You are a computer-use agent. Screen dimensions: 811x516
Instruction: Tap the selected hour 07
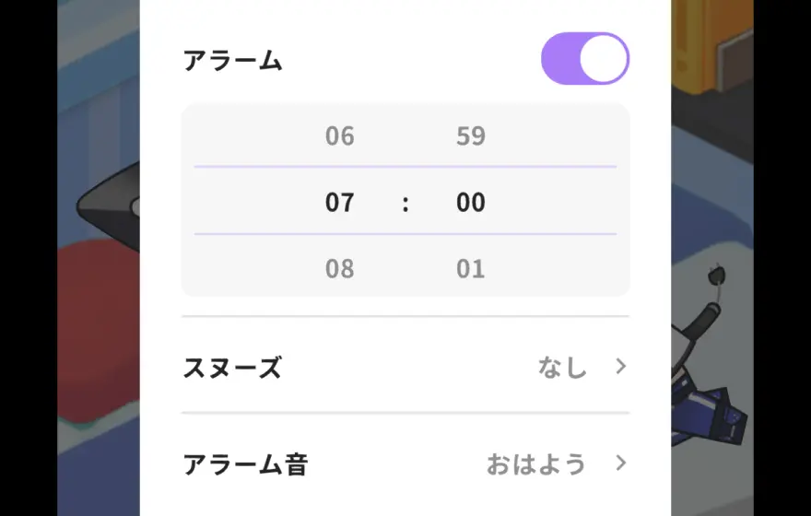click(x=339, y=203)
